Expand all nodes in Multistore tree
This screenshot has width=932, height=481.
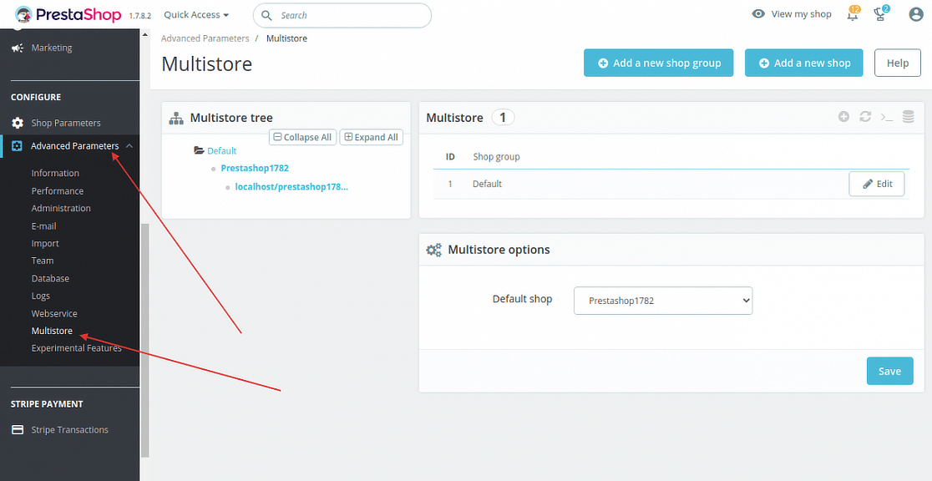[372, 137]
